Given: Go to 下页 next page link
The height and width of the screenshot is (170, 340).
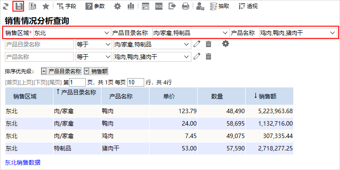Looking at the screenshot, I should point(40,83).
